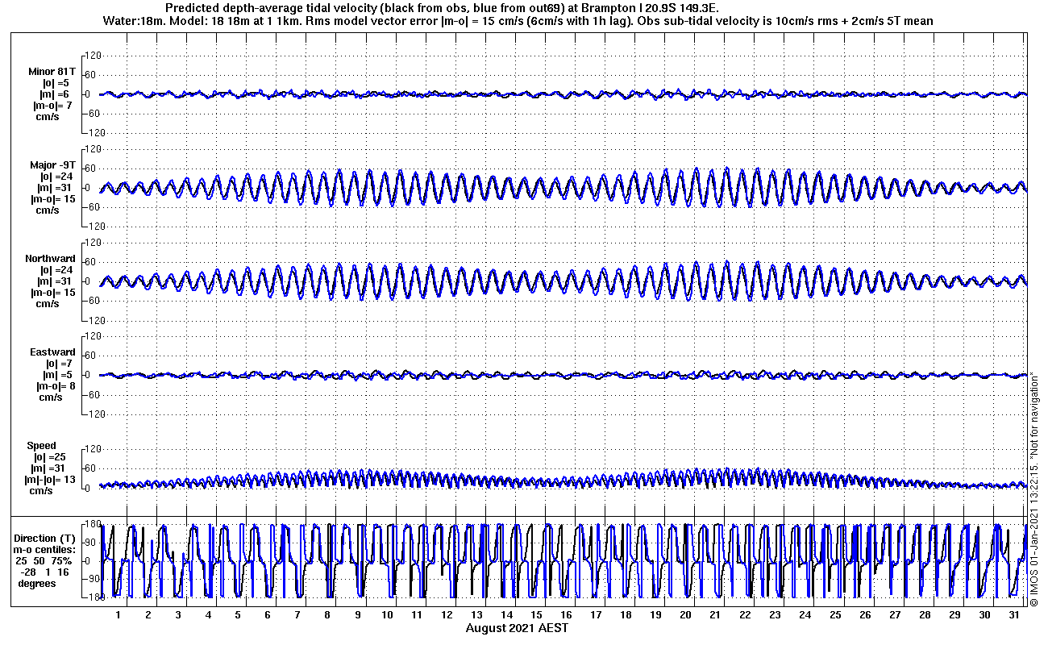Click the "m-o centiles:" text
This screenshot has width=1048, height=645.
44,550
